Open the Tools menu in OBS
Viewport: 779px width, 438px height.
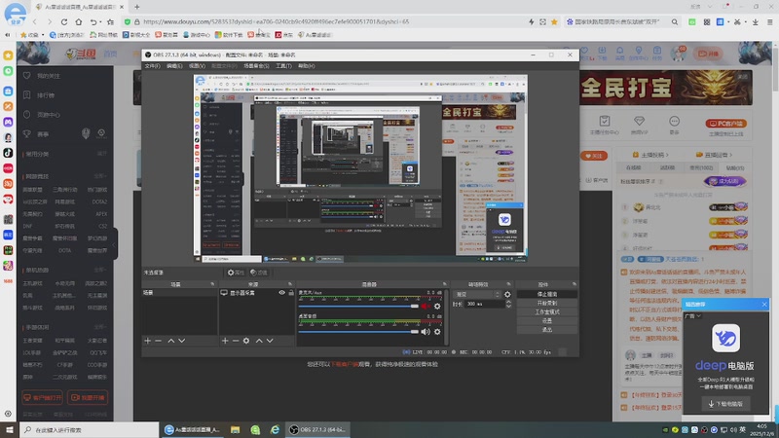pos(281,65)
